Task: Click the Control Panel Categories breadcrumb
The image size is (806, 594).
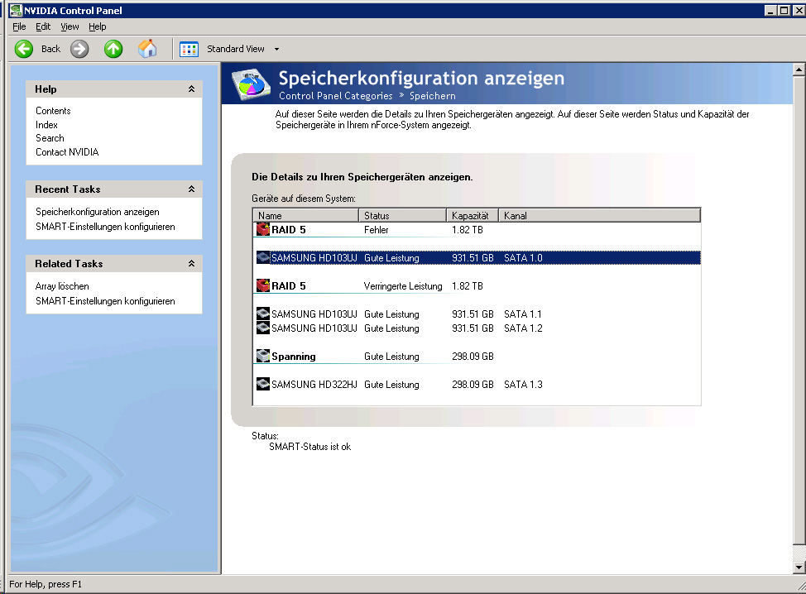Action: 335,96
